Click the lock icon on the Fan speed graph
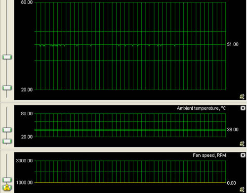 click(242, 190)
